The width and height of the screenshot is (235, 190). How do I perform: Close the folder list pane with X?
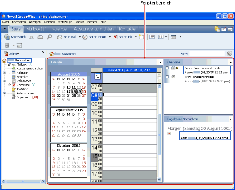tap(43, 53)
